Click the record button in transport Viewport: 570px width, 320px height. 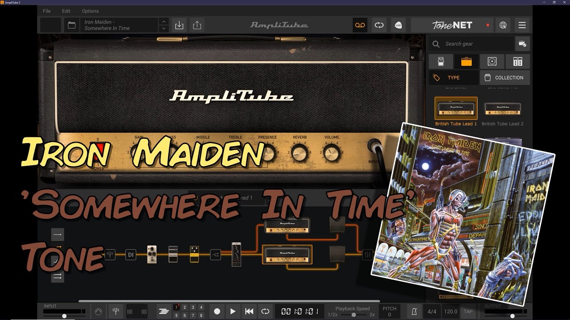(x=217, y=312)
